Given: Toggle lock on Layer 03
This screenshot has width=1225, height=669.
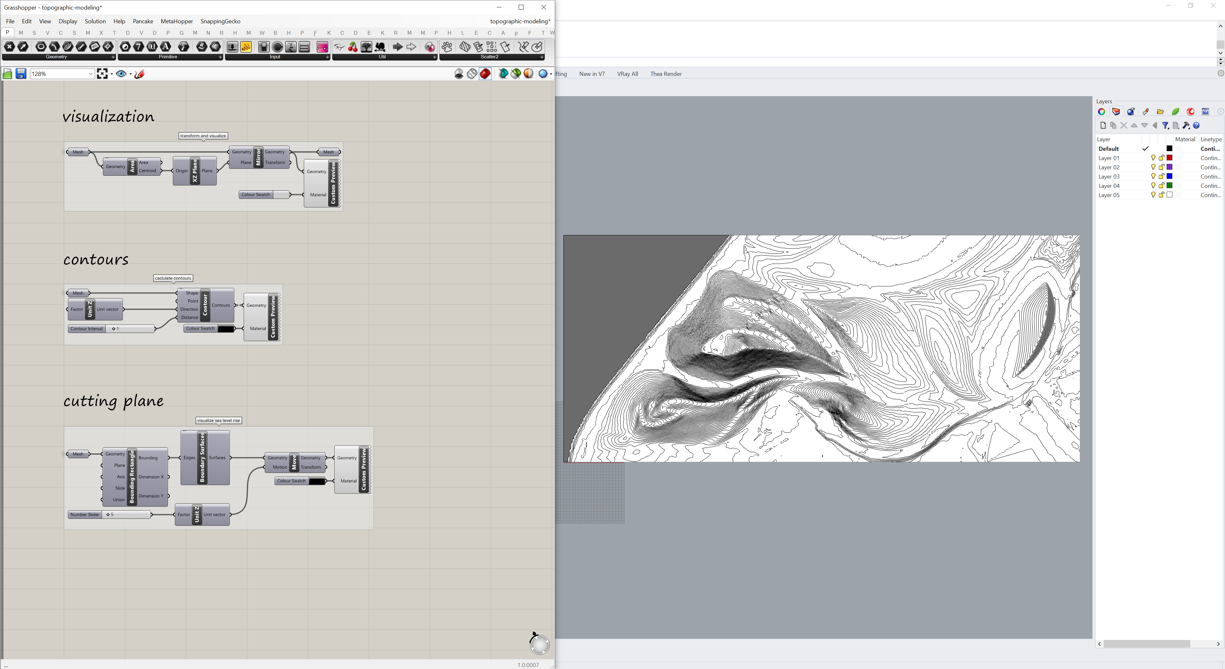Looking at the screenshot, I should coord(1161,176).
